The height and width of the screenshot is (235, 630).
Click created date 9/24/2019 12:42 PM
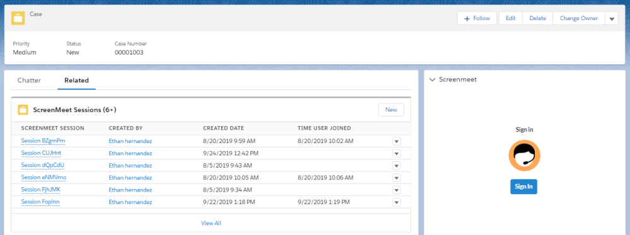click(231, 154)
